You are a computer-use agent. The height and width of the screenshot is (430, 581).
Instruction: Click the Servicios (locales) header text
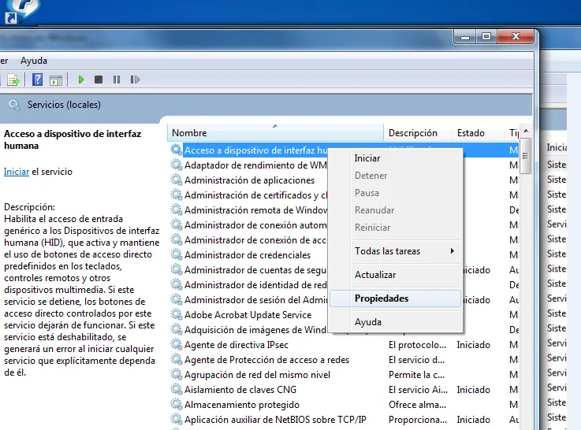[64, 105]
